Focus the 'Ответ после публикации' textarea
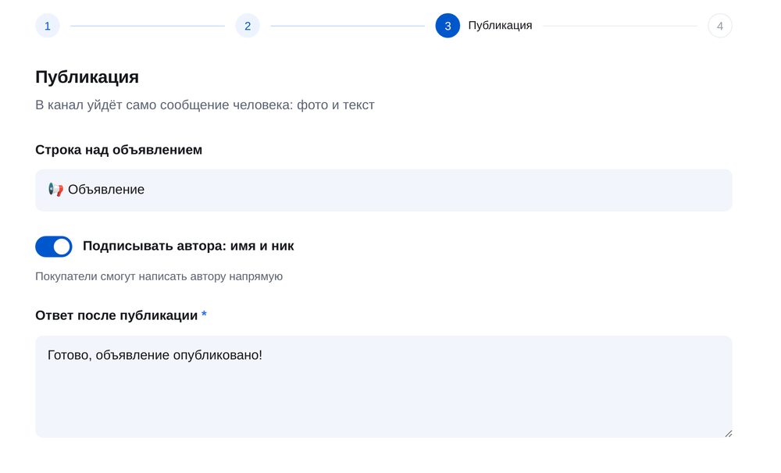This screenshot has height=473, width=781. pyautogui.click(x=383, y=386)
